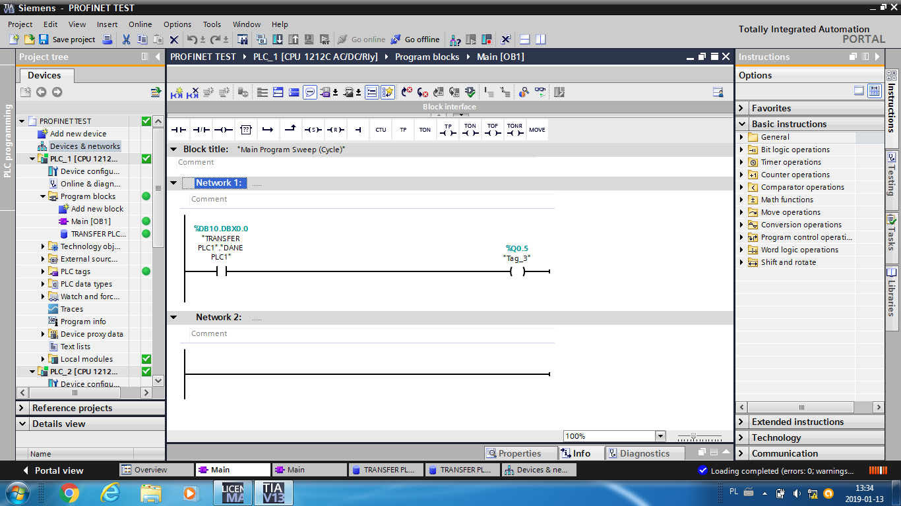
Task: Cut selection with the scissors icon
Action: [126, 40]
